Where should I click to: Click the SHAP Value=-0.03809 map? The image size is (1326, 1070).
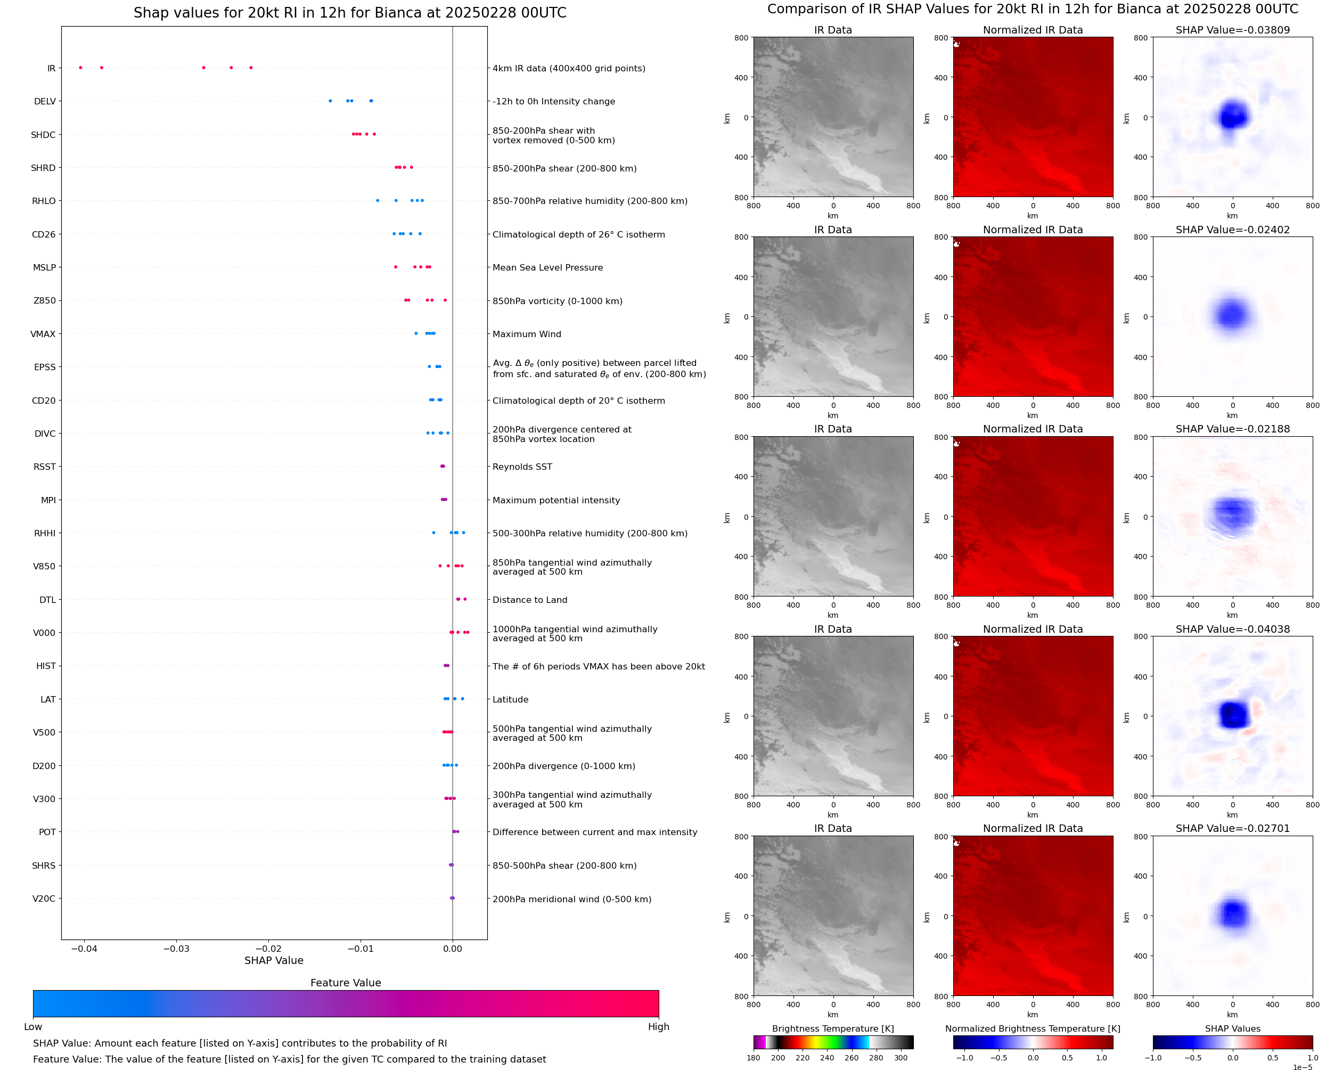[x=1232, y=117]
